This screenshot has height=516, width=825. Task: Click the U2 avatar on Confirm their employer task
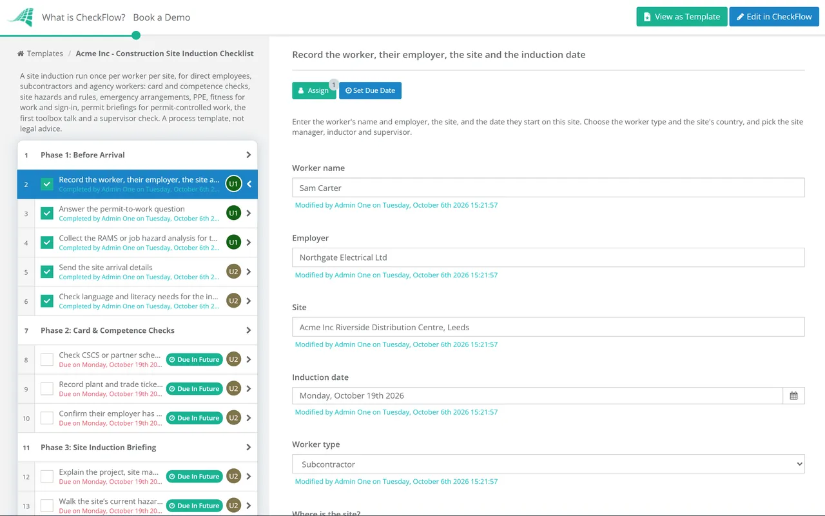233,418
